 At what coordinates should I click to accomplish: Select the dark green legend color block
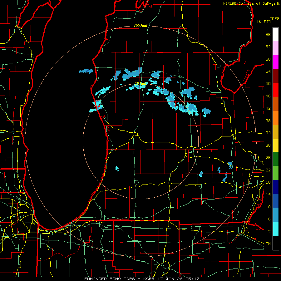point(276,159)
